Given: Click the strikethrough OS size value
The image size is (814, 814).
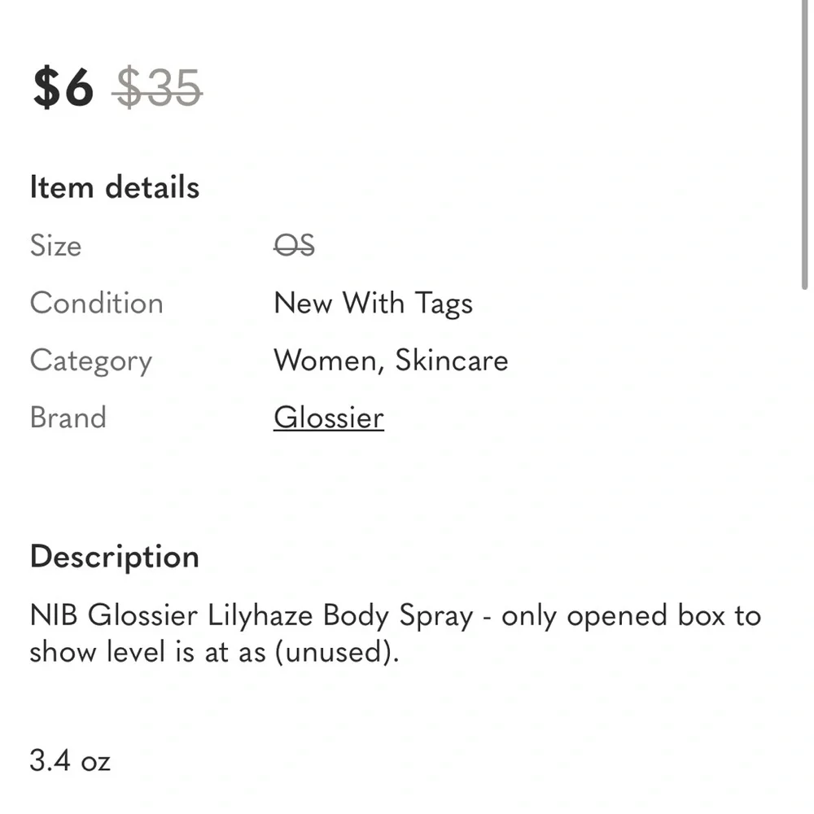Looking at the screenshot, I should coord(294,246).
